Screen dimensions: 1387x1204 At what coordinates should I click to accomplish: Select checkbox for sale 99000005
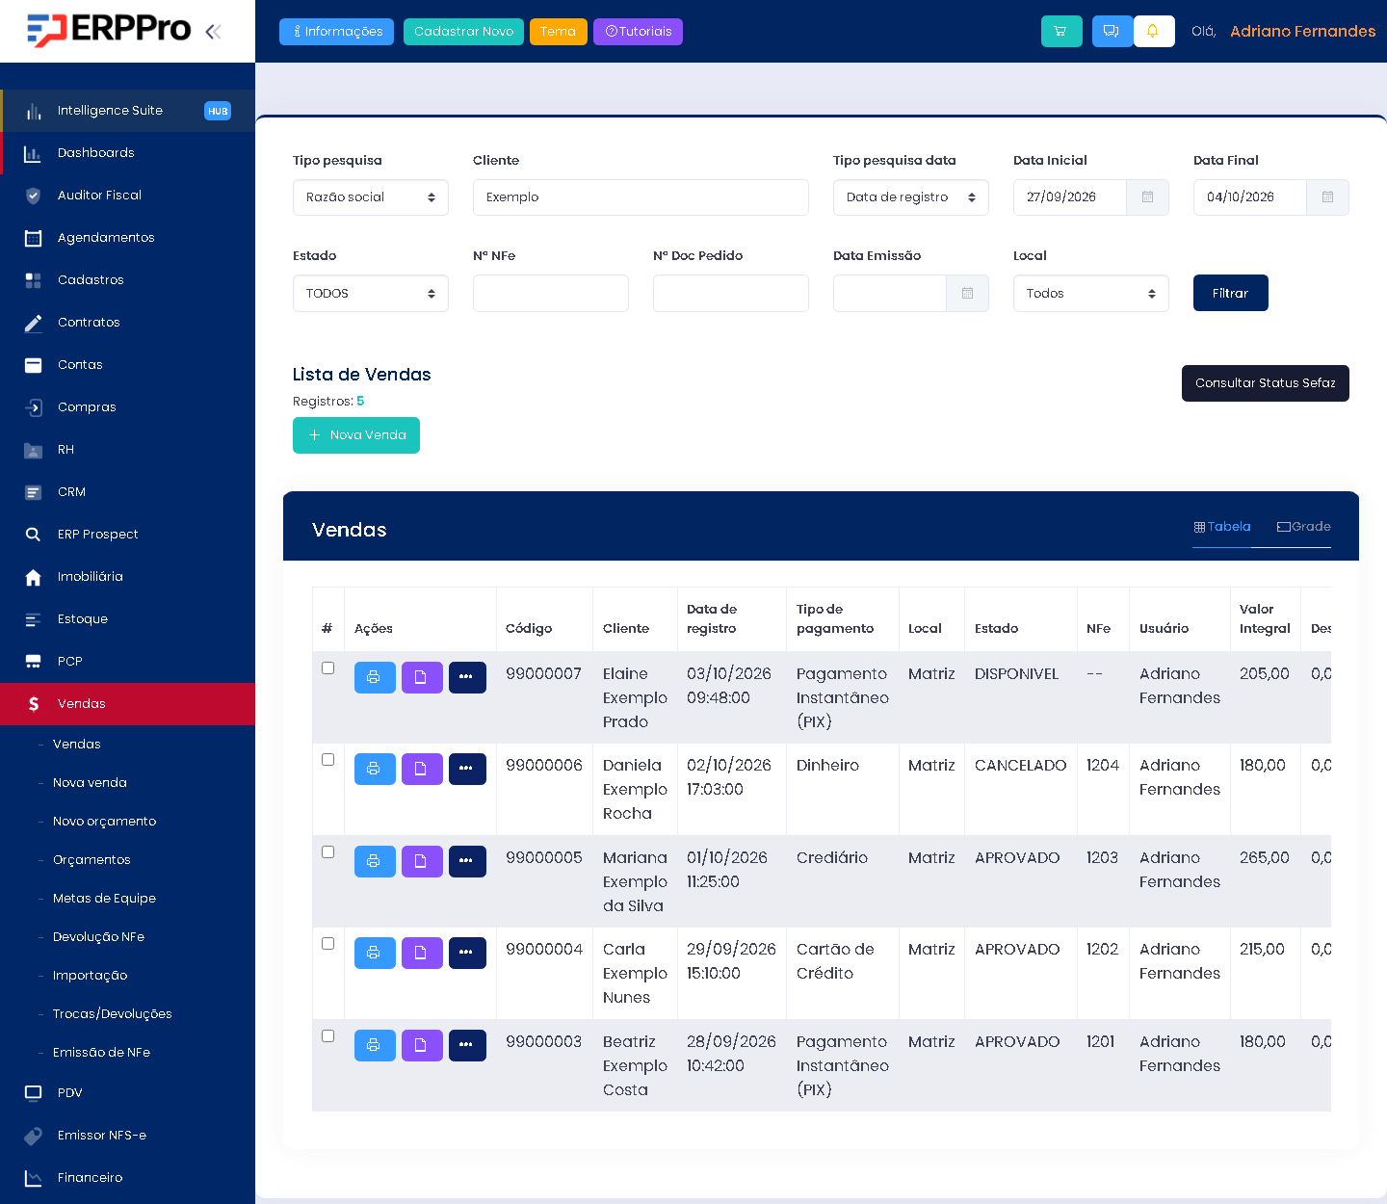(327, 852)
